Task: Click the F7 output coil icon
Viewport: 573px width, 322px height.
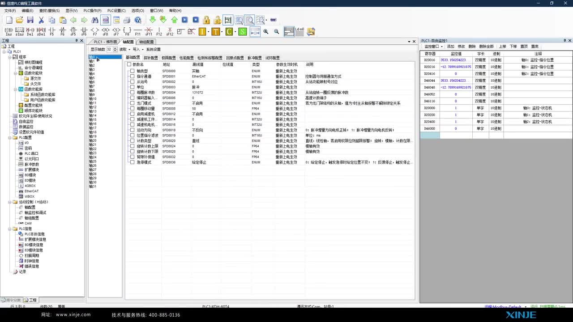Action: tap(94, 31)
